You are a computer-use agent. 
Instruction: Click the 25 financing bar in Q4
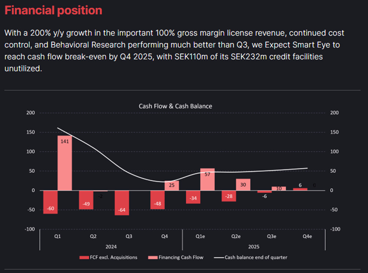(172, 185)
